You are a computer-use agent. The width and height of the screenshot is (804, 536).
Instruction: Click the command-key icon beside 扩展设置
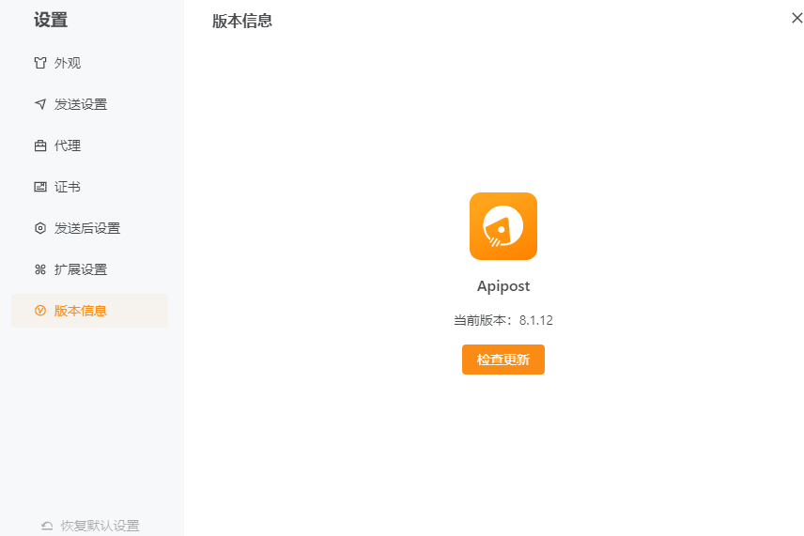40,269
